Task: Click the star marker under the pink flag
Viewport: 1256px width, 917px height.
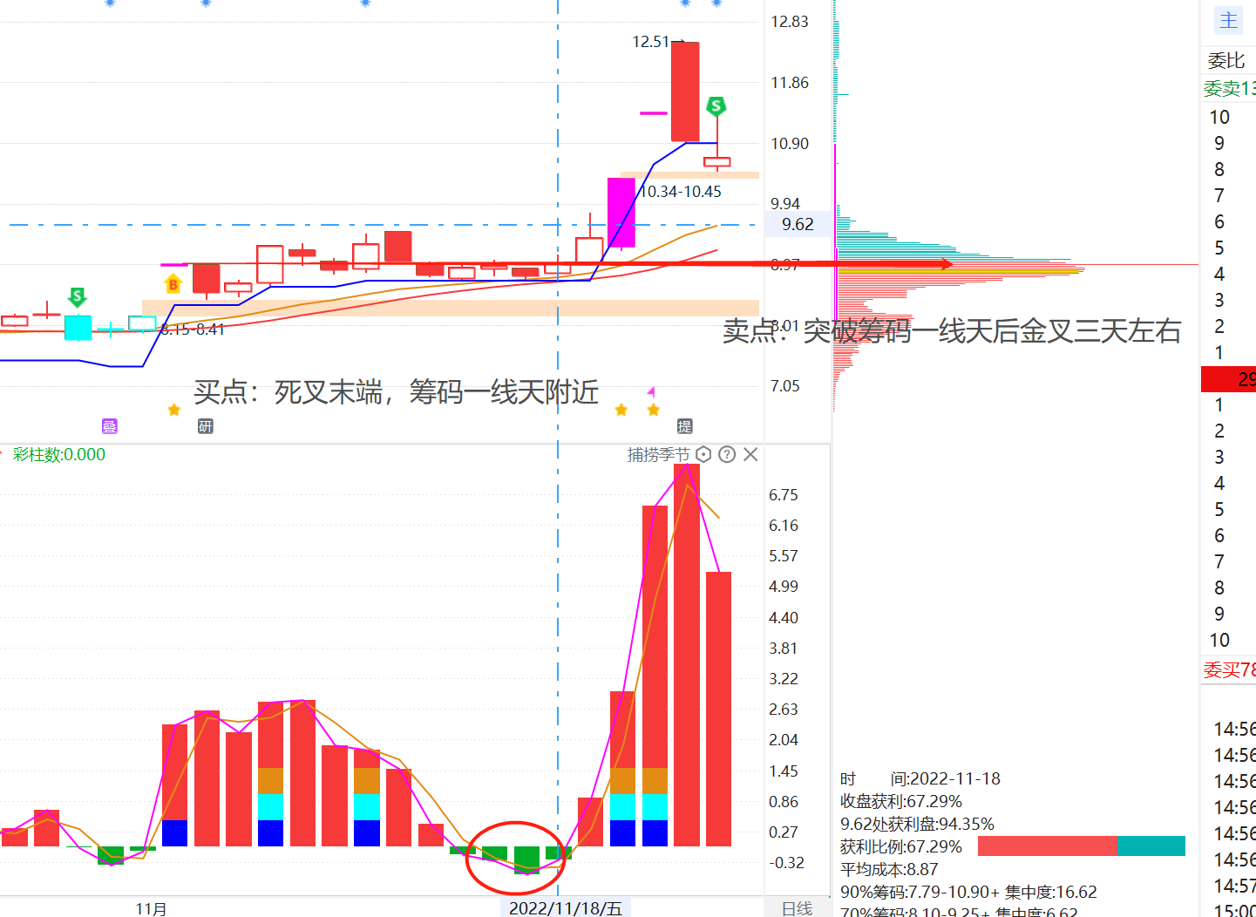Action: coord(653,410)
